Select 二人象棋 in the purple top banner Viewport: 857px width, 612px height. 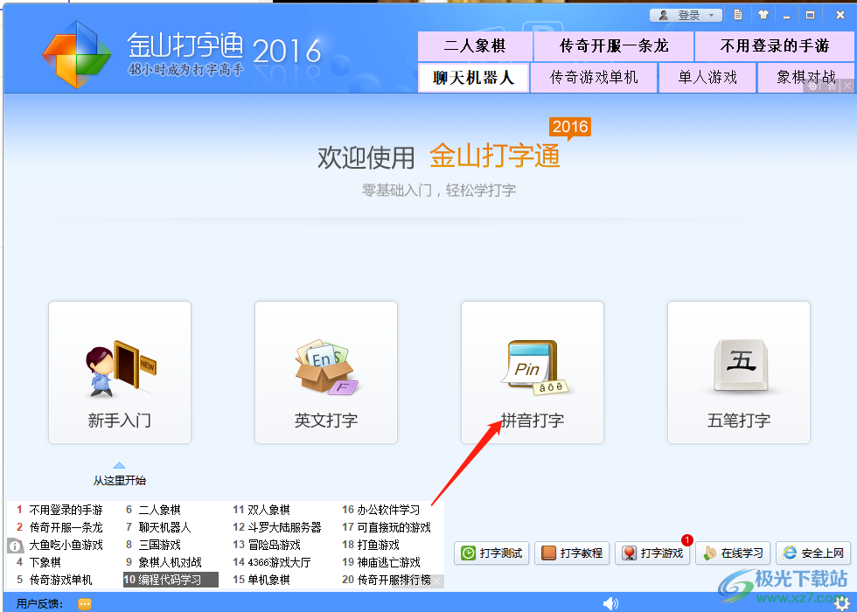coord(475,45)
